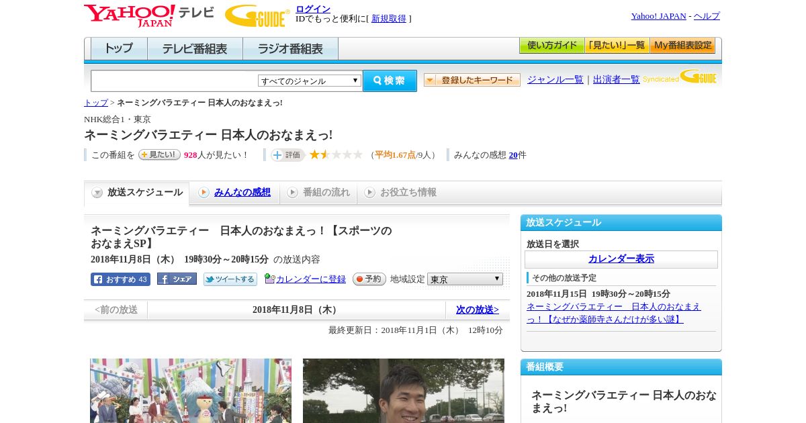Open the トップ navigation tab
This screenshot has width=806, height=423.
coord(119,48)
